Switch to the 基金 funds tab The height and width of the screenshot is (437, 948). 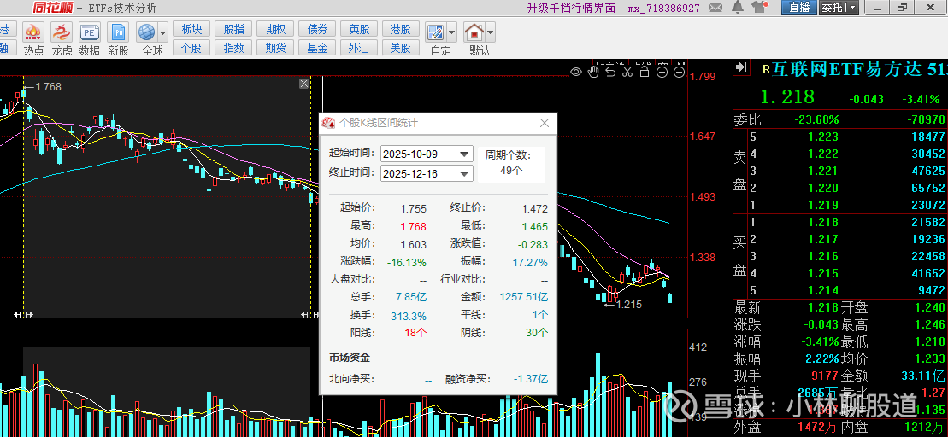point(317,48)
